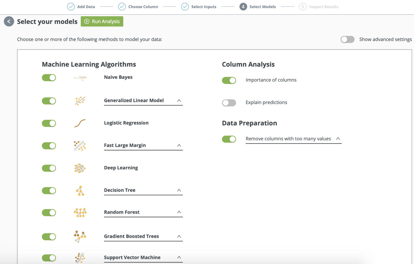
Task: Click the Logistic Regression curve icon
Action: [x=80, y=123]
